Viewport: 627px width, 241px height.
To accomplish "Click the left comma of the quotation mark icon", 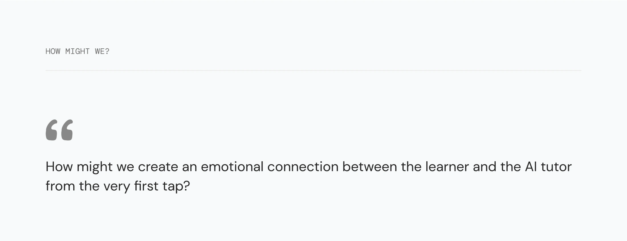I will point(52,130).
